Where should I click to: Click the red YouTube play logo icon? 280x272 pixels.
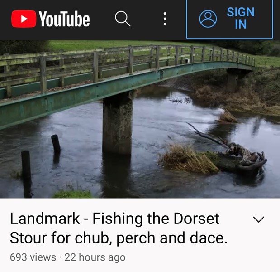(24, 19)
